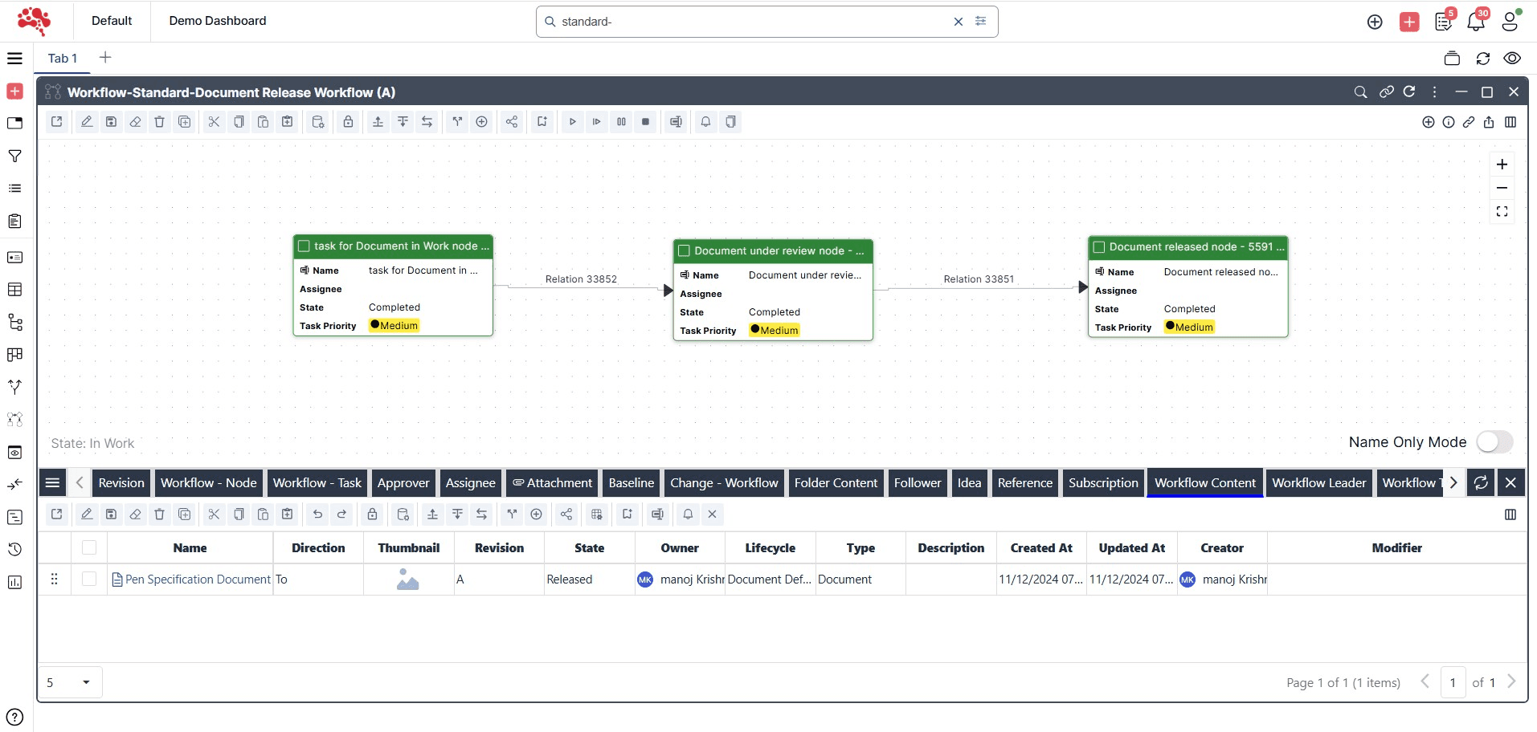Toggle the Name Only Mode switch

tap(1494, 442)
